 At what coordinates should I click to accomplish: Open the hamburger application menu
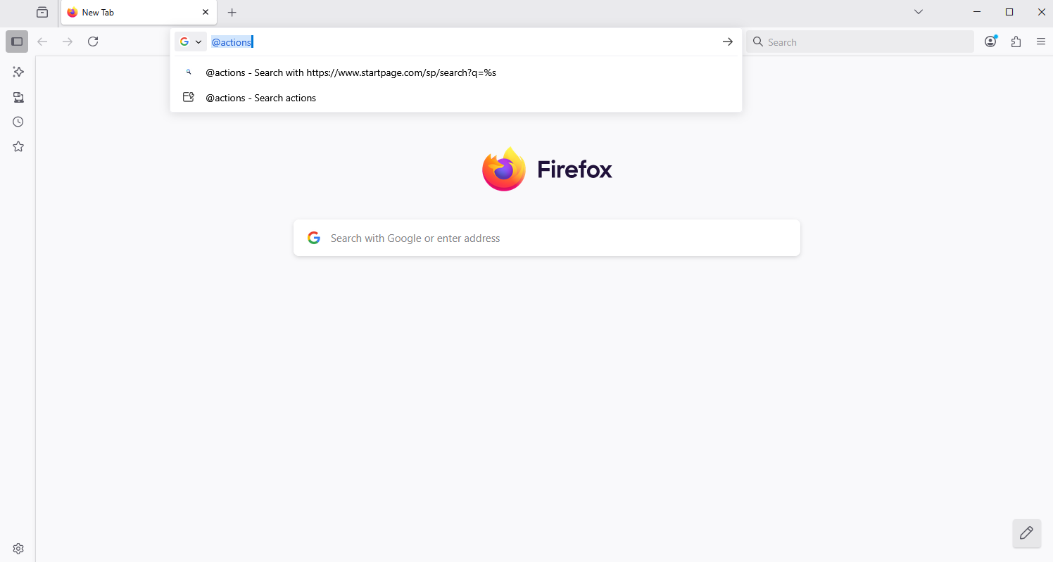pyautogui.click(x=1041, y=41)
